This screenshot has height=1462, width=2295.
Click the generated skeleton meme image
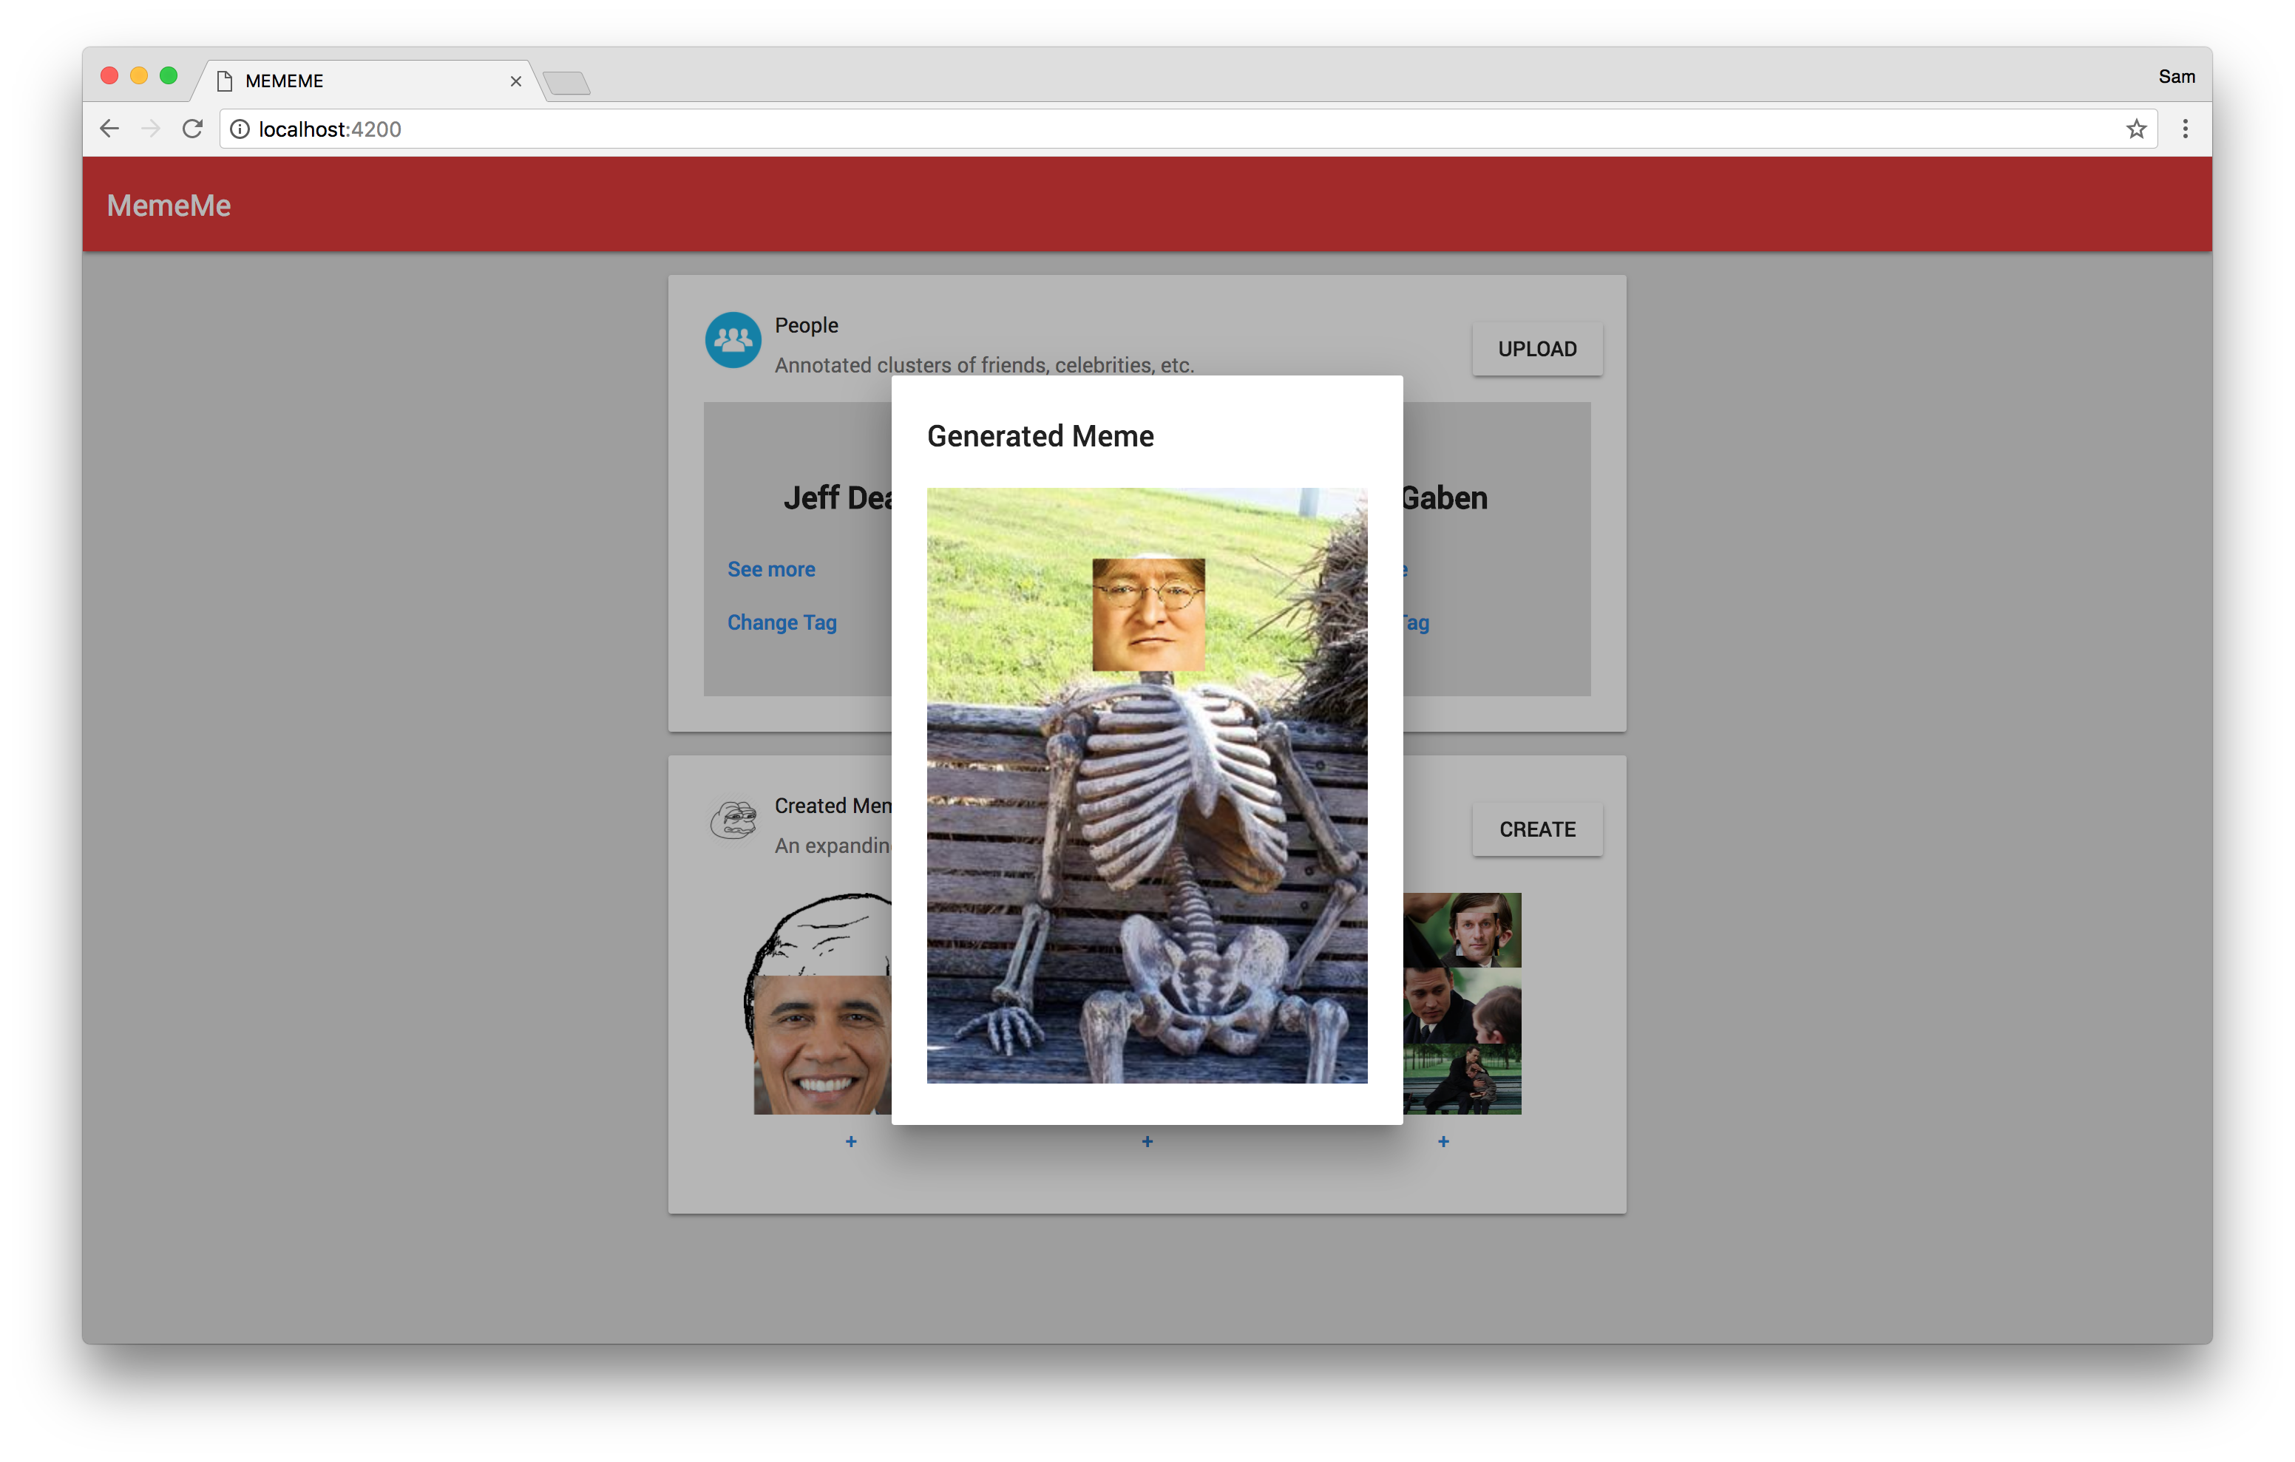click(x=1147, y=785)
